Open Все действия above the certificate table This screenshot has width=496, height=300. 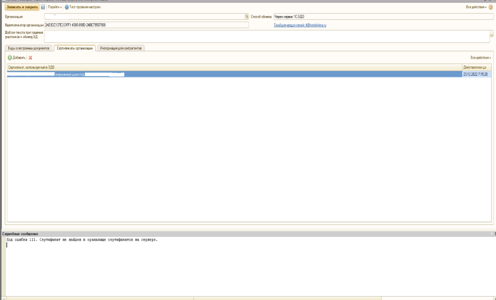(480, 57)
